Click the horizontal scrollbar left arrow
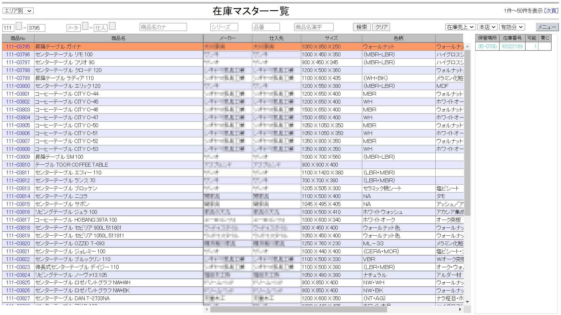The height and width of the screenshot is (315, 561). point(207,309)
